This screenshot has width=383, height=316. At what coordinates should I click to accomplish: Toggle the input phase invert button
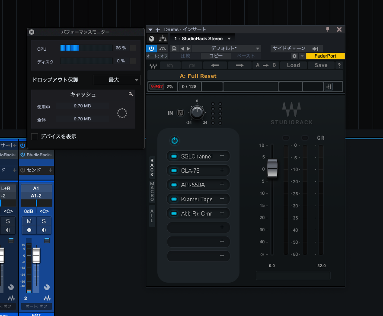180,113
